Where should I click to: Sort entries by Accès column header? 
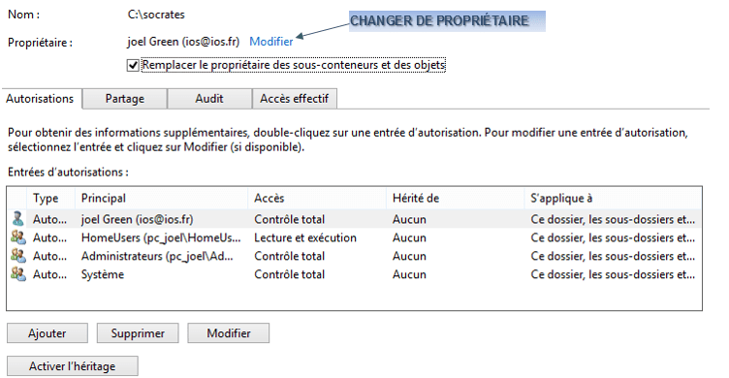[x=317, y=198]
